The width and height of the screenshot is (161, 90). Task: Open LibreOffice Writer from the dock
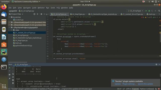[x=4, y=37]
